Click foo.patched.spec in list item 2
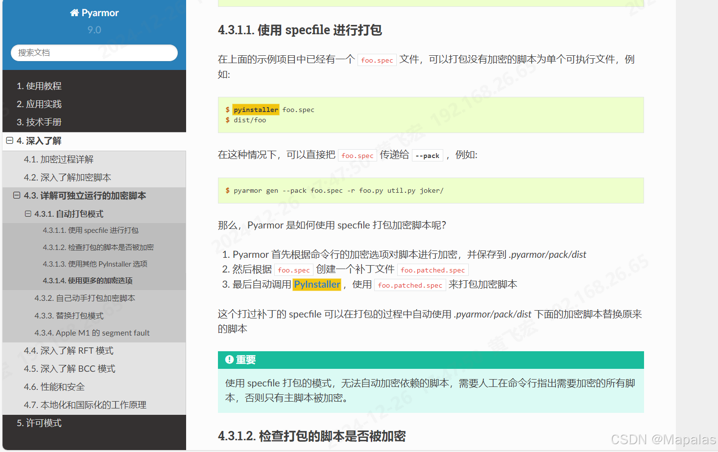This screenshot has height=452, width=718. pos(433,270)
